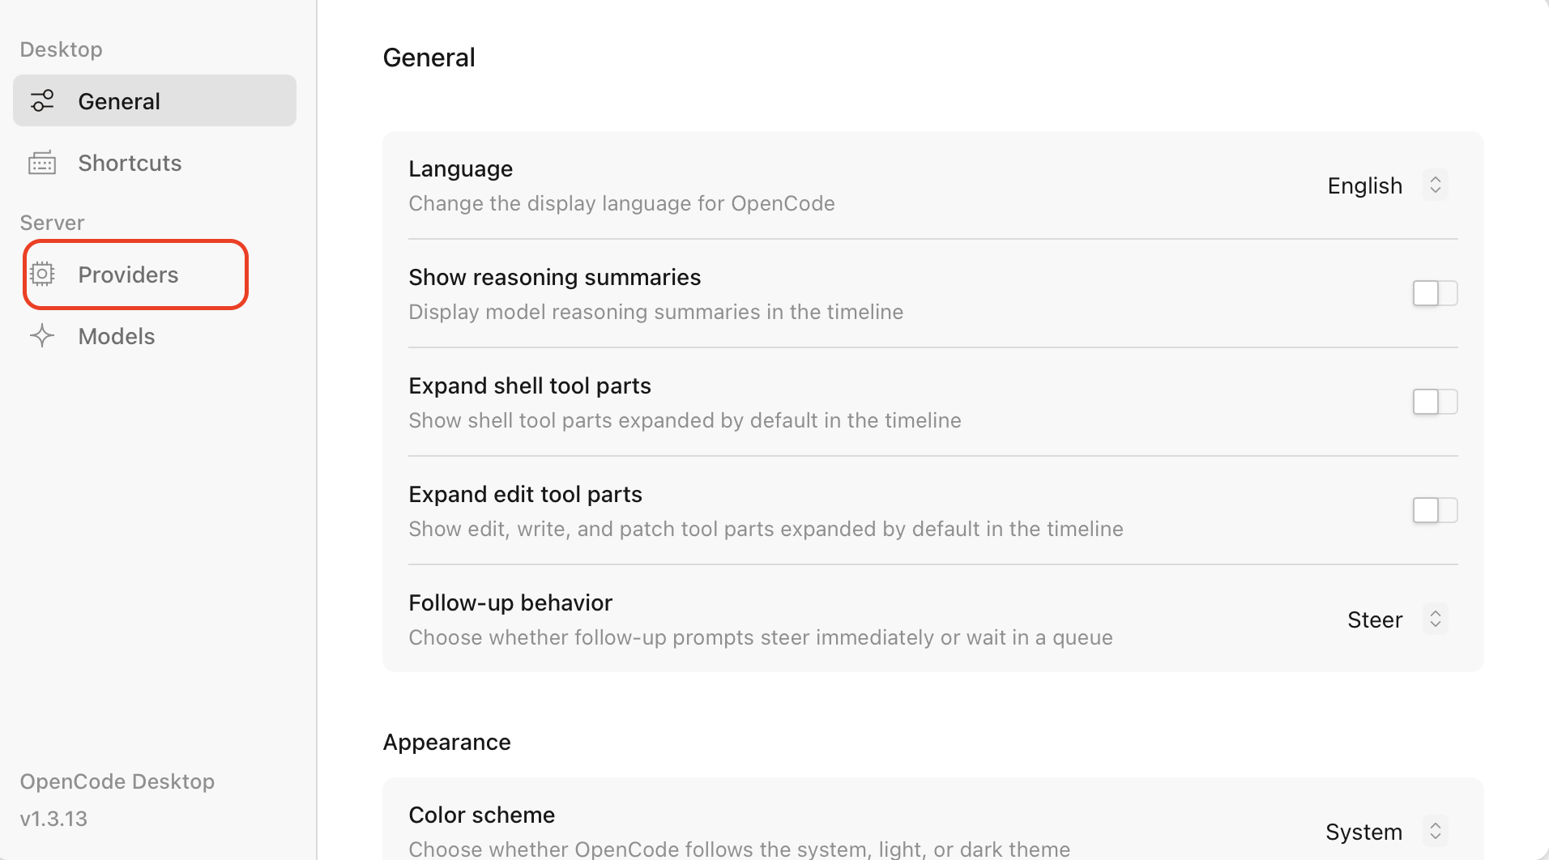Click the Color scheme chevron icon
This screenshot has width=1549, height=860.
1435,832
